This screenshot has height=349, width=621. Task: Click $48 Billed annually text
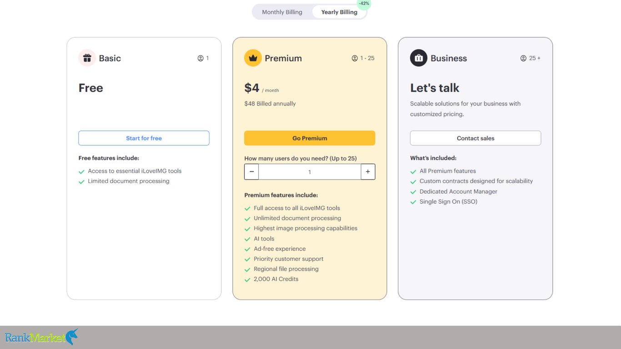(x=270, y=104)
